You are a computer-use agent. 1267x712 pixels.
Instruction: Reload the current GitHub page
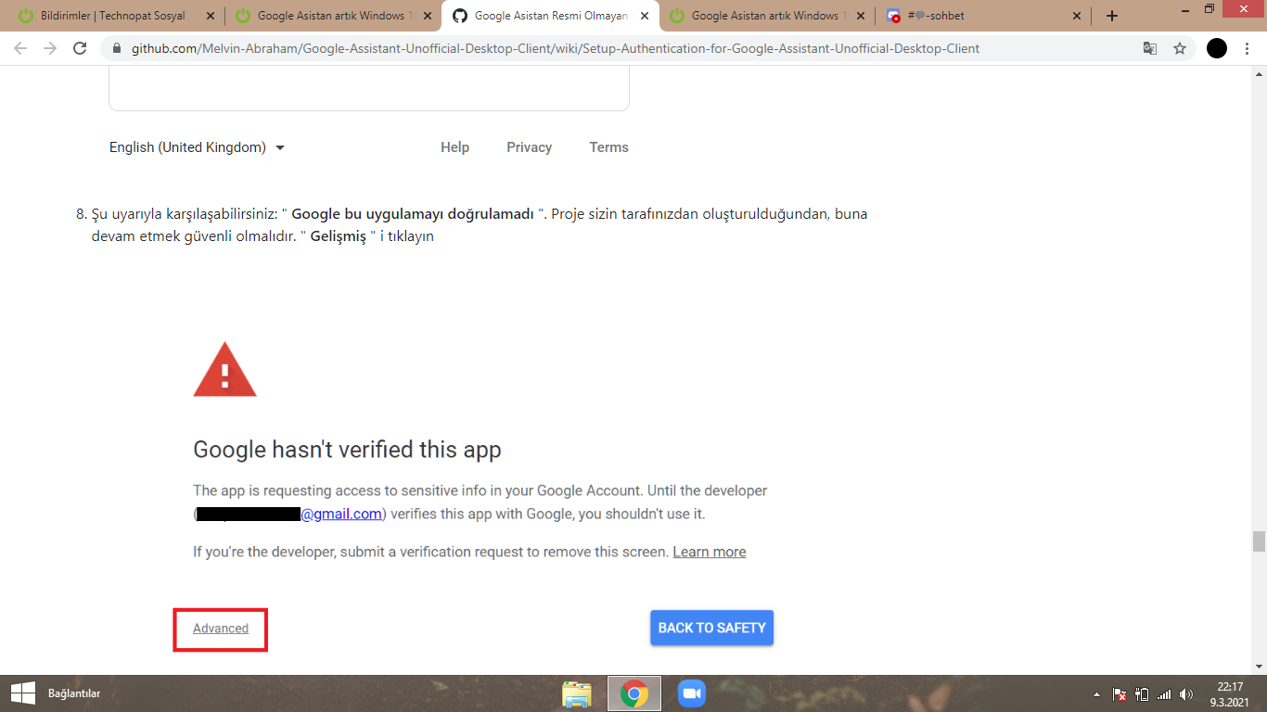[x=81, y=48]
